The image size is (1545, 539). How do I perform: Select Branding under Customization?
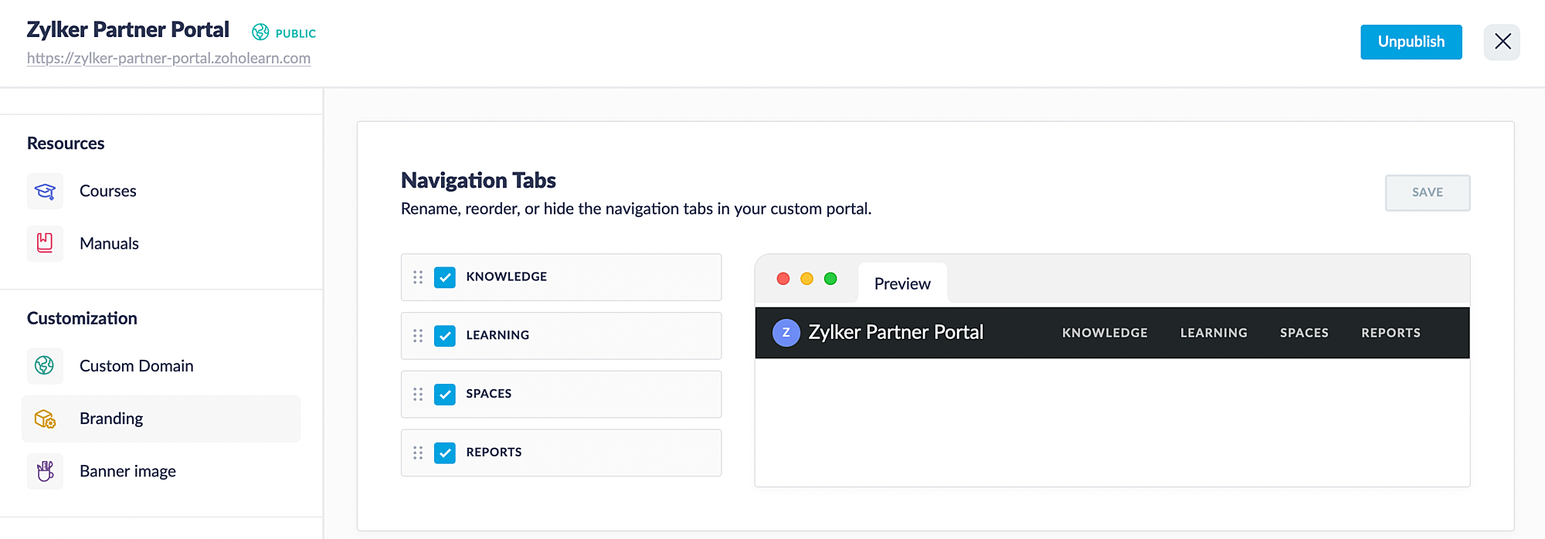(x=161, y=419)
